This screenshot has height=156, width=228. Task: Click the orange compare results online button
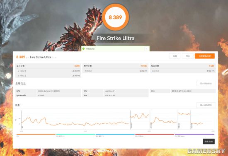click(205, 56)
